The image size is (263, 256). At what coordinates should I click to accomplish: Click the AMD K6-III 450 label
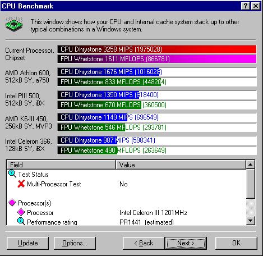click(28, 122)
